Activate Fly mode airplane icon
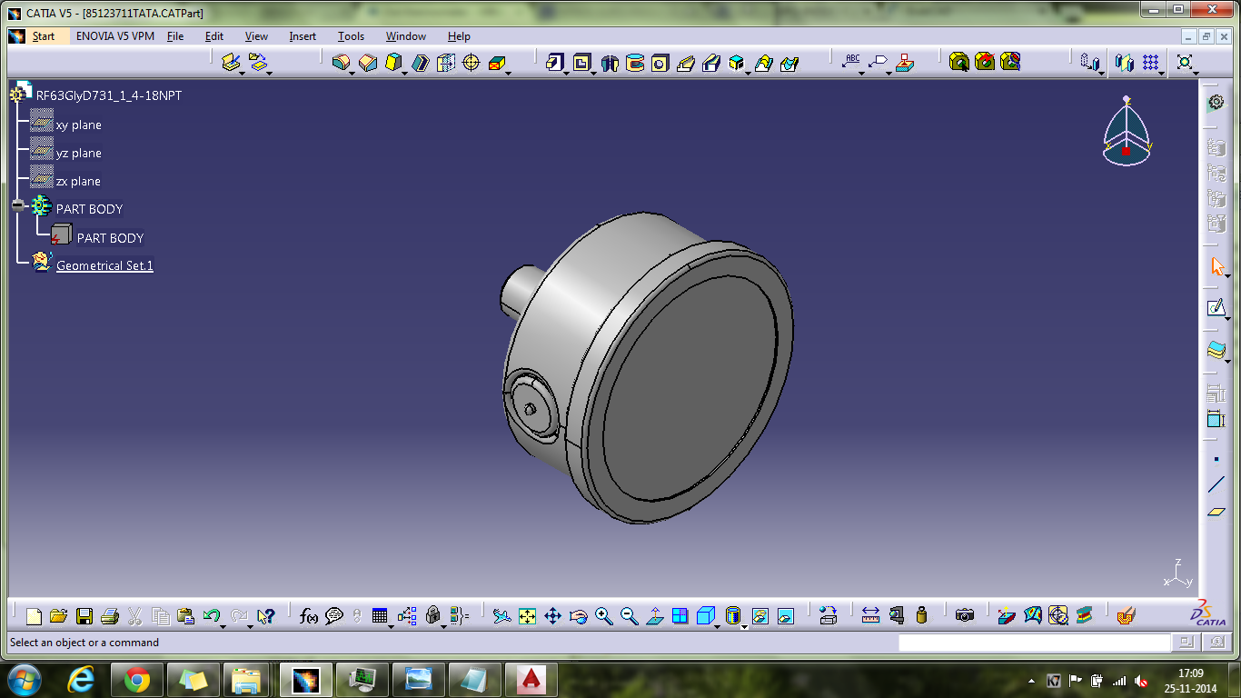Image resolution: width=1241 pixels, height=698 pixels. click(x=502, y=616)
